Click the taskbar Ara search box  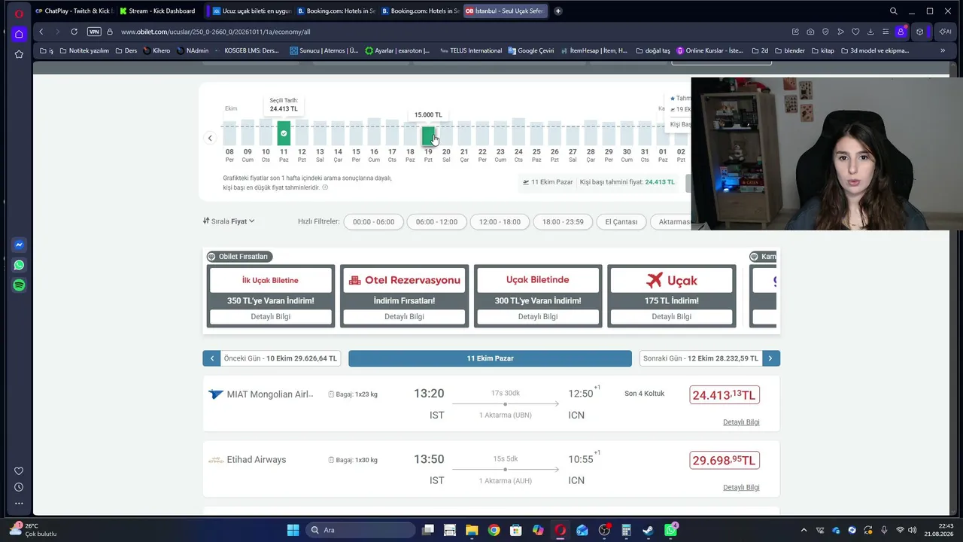(359, 530)
